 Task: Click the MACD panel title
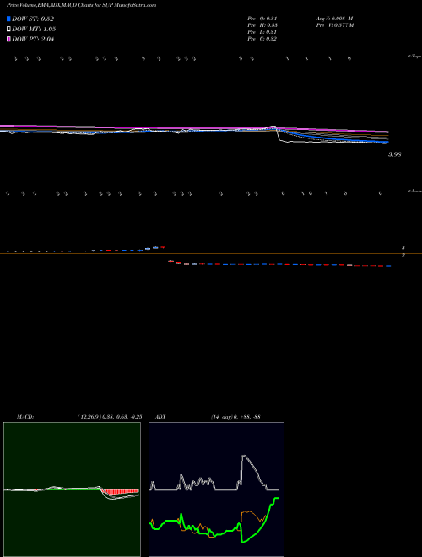(x=25, y=417)
